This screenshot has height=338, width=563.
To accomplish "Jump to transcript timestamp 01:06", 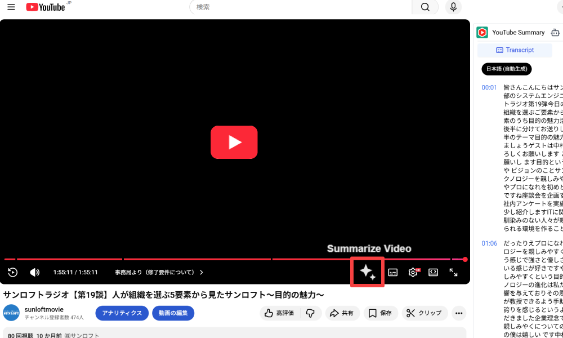I will [489, 243].
